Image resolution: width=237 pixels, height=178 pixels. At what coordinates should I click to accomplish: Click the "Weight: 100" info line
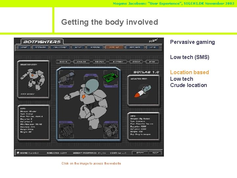[136, 132]
